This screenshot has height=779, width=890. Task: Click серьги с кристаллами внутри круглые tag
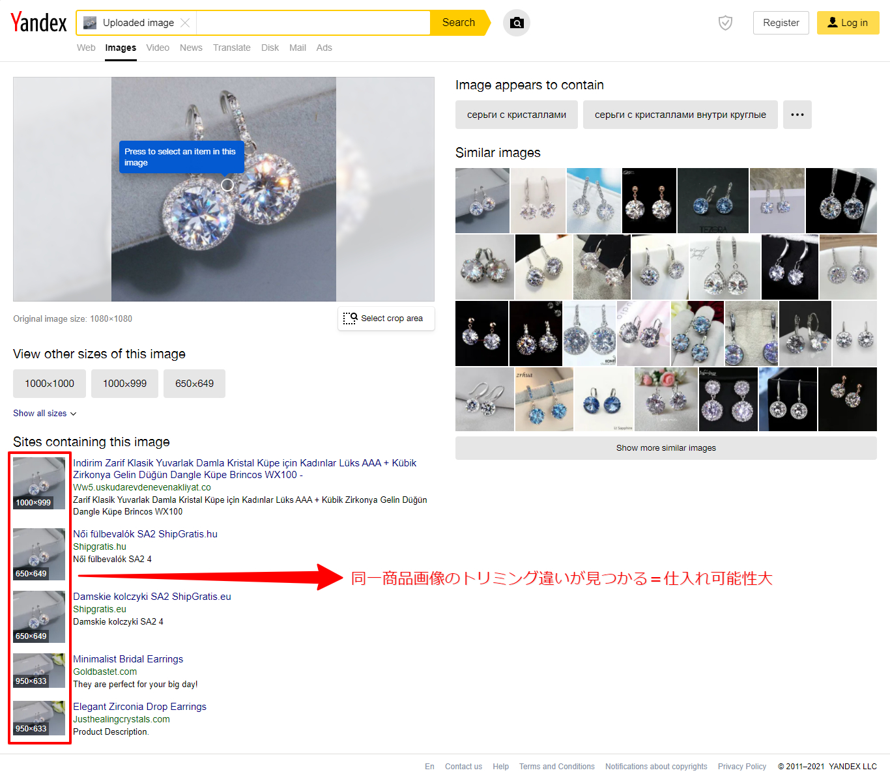[680, 115]
